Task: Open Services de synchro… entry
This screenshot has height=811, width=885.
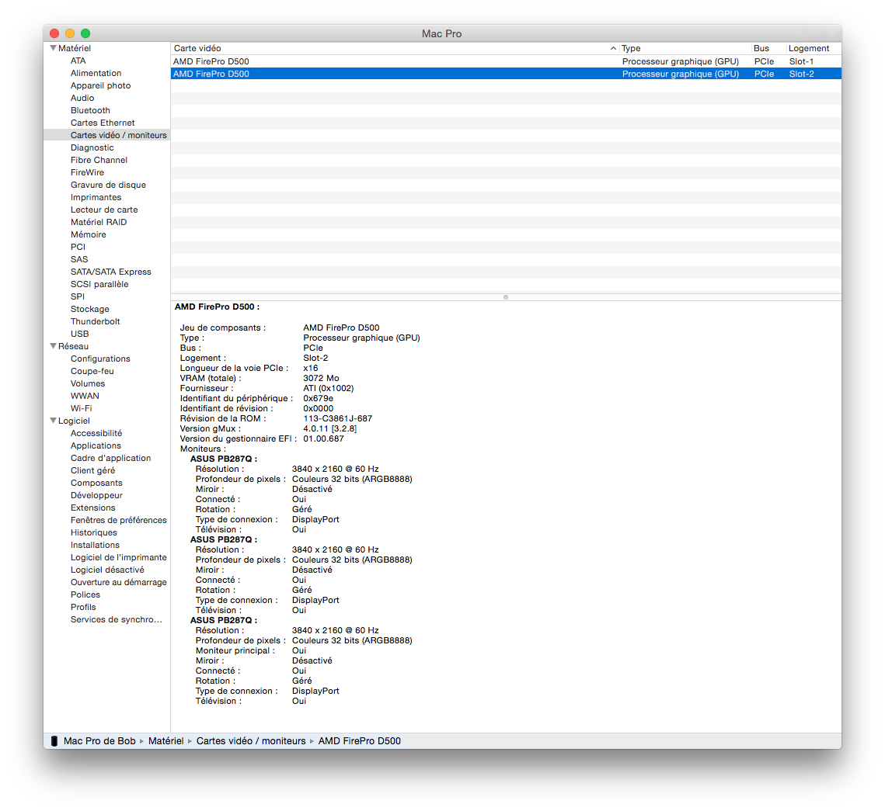Action: (117, 619)
